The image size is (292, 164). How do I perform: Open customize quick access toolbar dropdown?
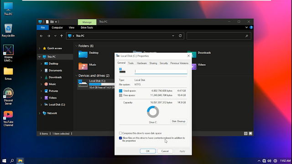coord(56,22)
